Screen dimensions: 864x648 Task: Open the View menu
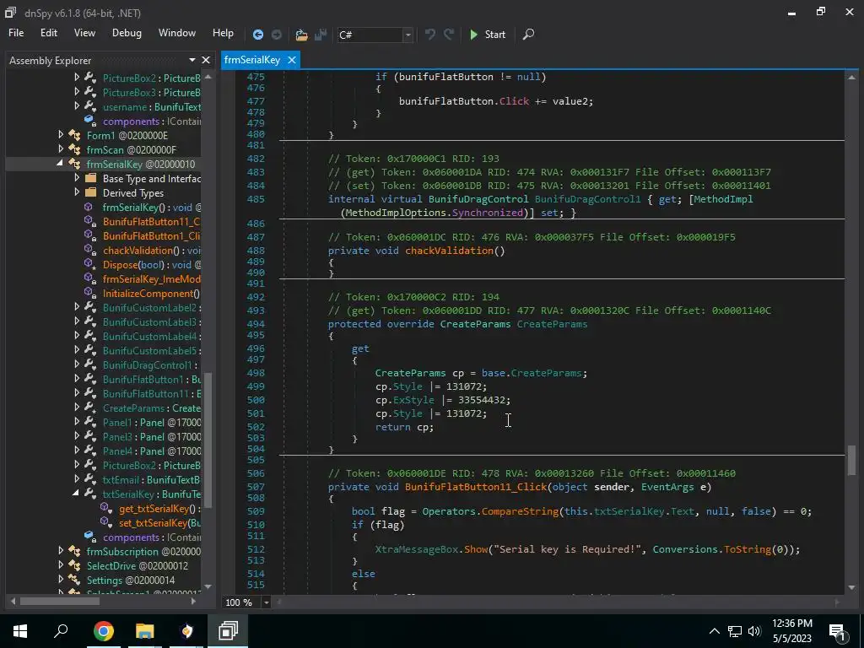[84, 33]
